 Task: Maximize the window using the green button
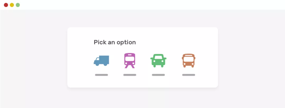coord(18,5)
